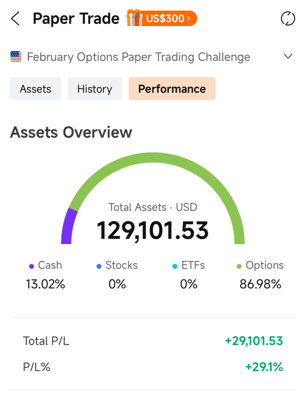
Task: Click the Total P/L value +29,101.53
Action: click(x=254, y=341)
